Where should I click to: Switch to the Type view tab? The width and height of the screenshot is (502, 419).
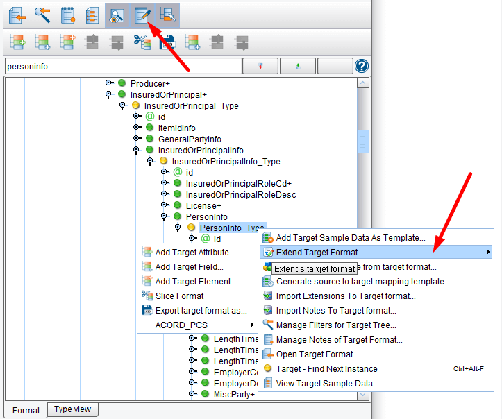tap(72, 409)
